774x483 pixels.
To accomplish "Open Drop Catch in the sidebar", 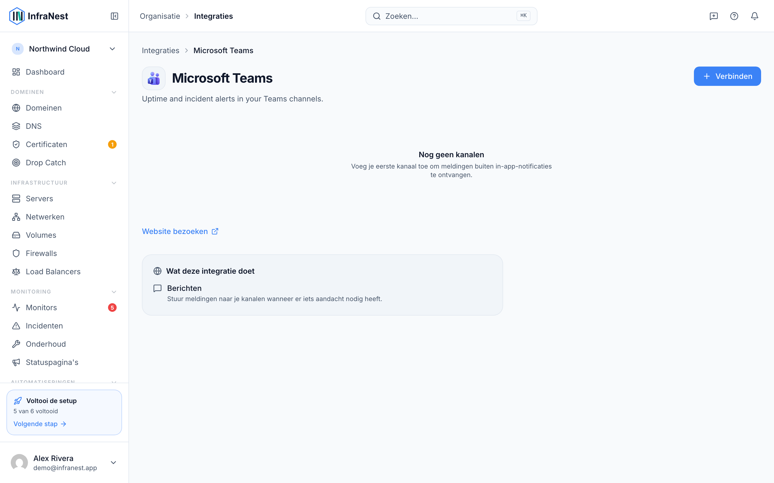I will point(64,163).
